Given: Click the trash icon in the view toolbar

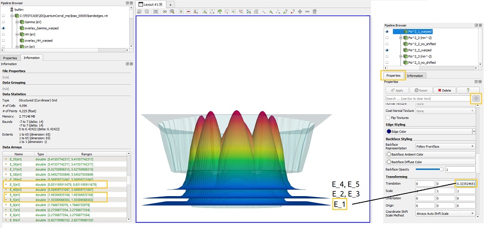Looking at the screenshot, I should tap(315, 11).
